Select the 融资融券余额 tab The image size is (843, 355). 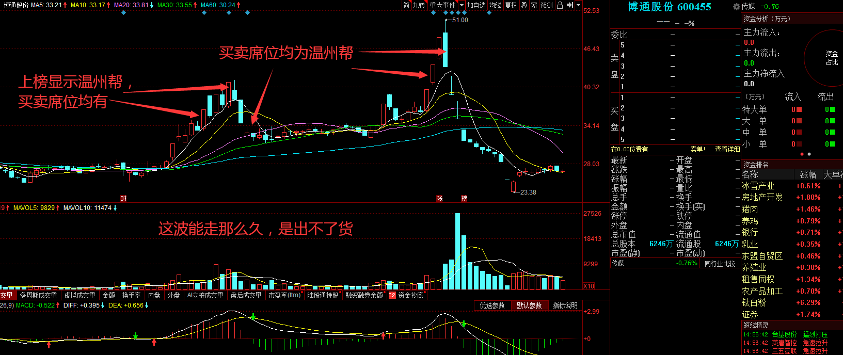[364, 295]
